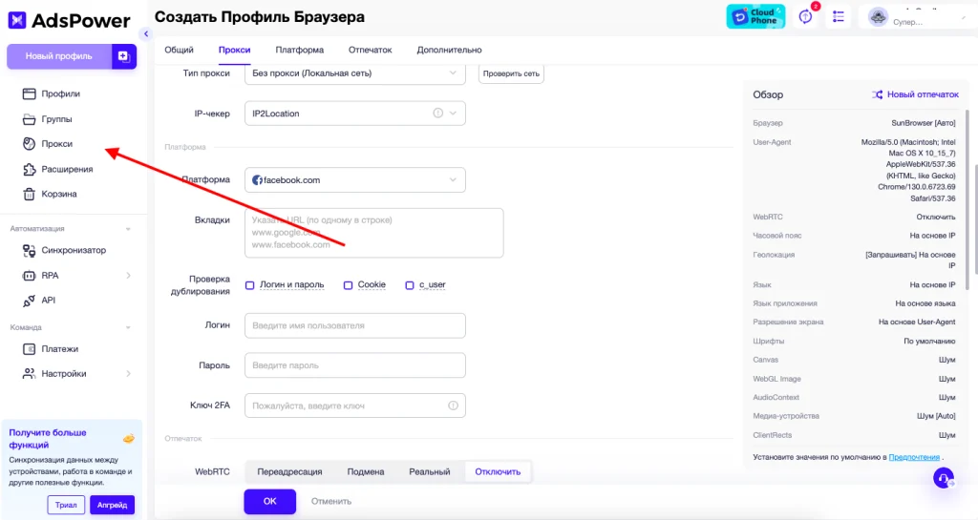Click the Профили sidebar icon
Screen dimensions: 978x520
coord(29,94)
